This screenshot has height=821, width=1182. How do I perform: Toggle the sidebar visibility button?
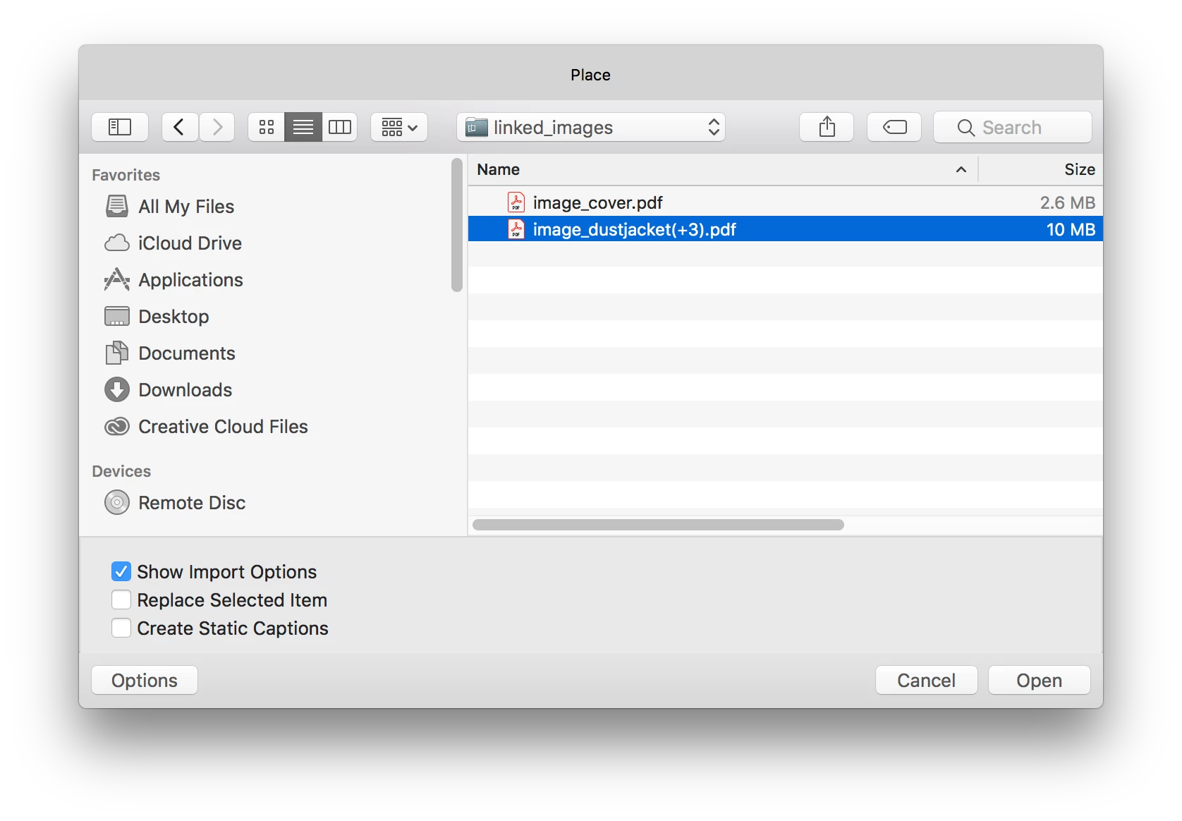pos(120,127)
